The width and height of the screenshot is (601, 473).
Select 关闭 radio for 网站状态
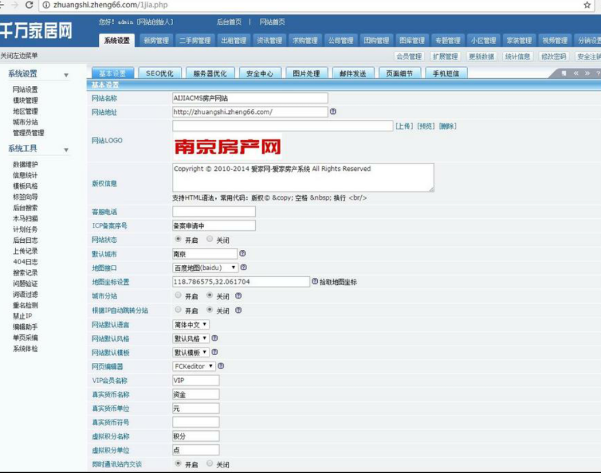point(208,240)
